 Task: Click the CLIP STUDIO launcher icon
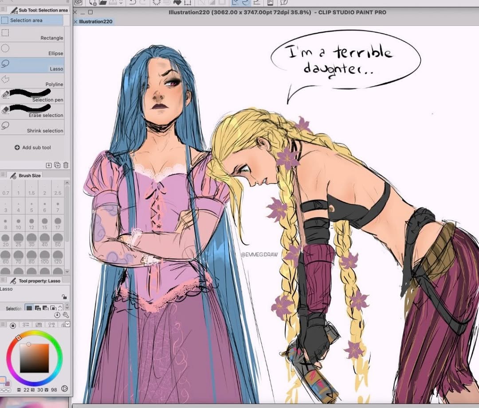pyautogui.click(x=79, y=3)
